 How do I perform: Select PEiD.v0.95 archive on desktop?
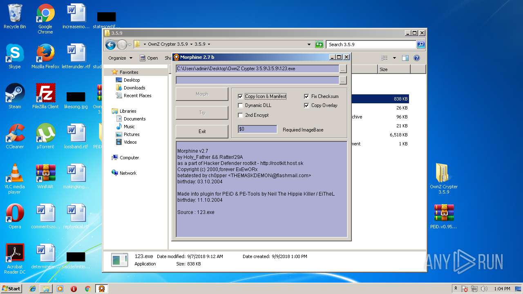(x=444, y=216)
